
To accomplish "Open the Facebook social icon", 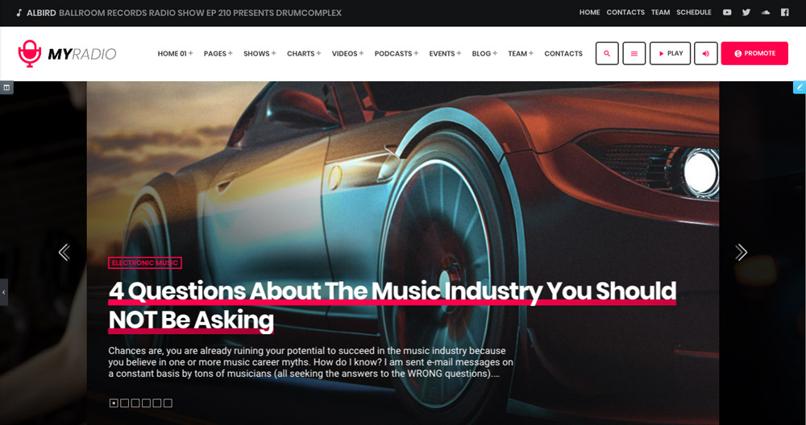I will (x=784, y=12).
